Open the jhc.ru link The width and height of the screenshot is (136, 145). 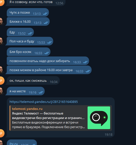coord(14,143)
